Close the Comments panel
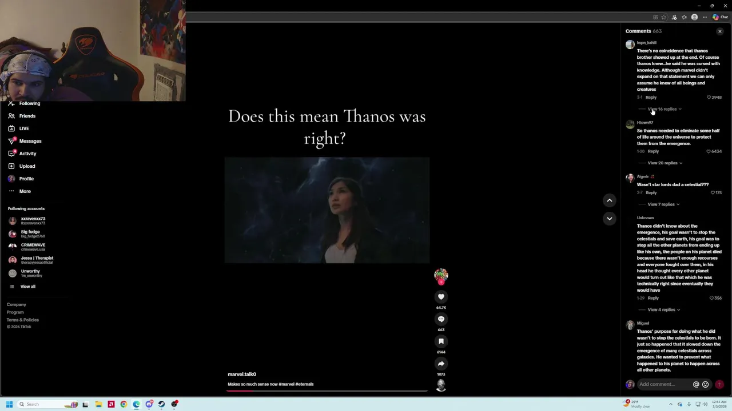Image resolution: width=732 pixels, height=411 pixels. (x=720, y=31)
